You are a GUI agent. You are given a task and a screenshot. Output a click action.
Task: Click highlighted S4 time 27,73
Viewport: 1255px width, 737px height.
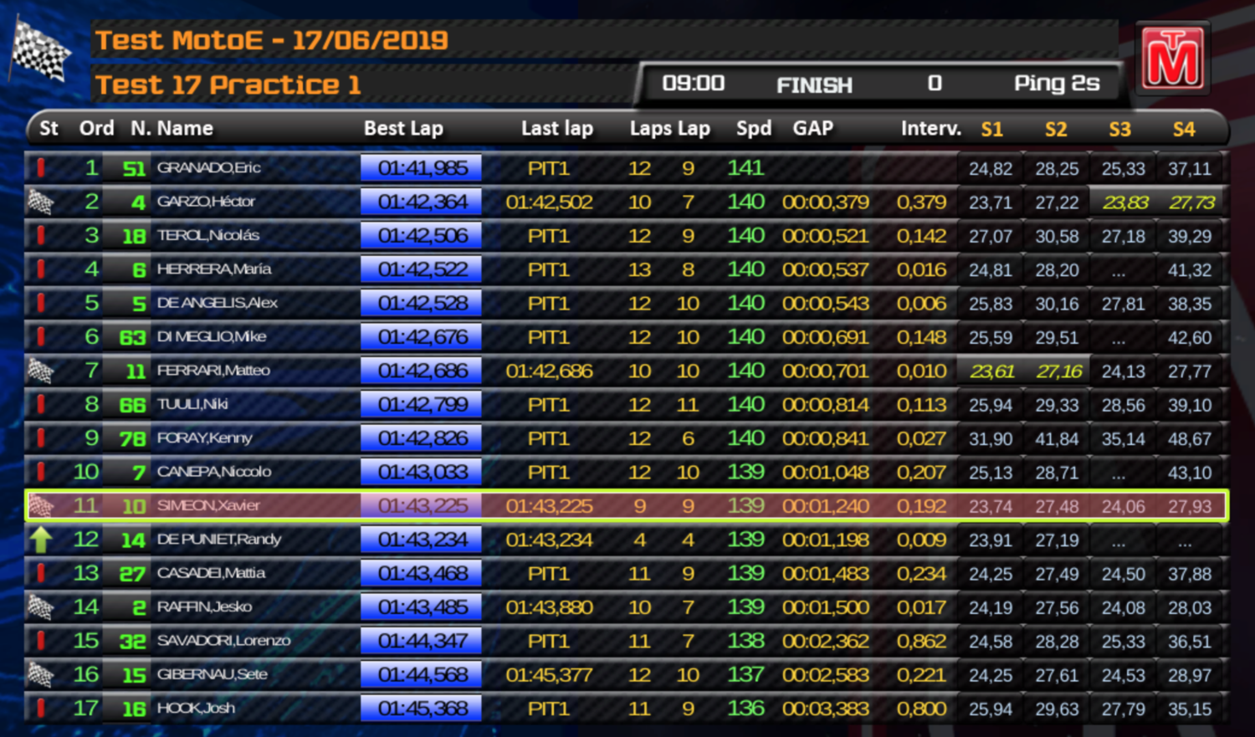(x=1191, y=202)
